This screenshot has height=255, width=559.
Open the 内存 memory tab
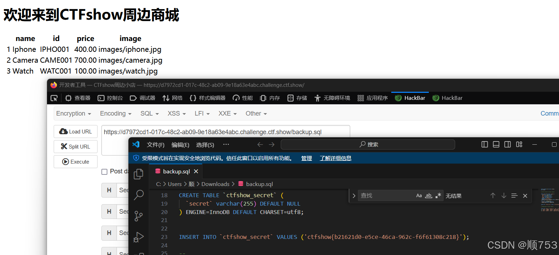pyautogui.click(x=270, y=98)
